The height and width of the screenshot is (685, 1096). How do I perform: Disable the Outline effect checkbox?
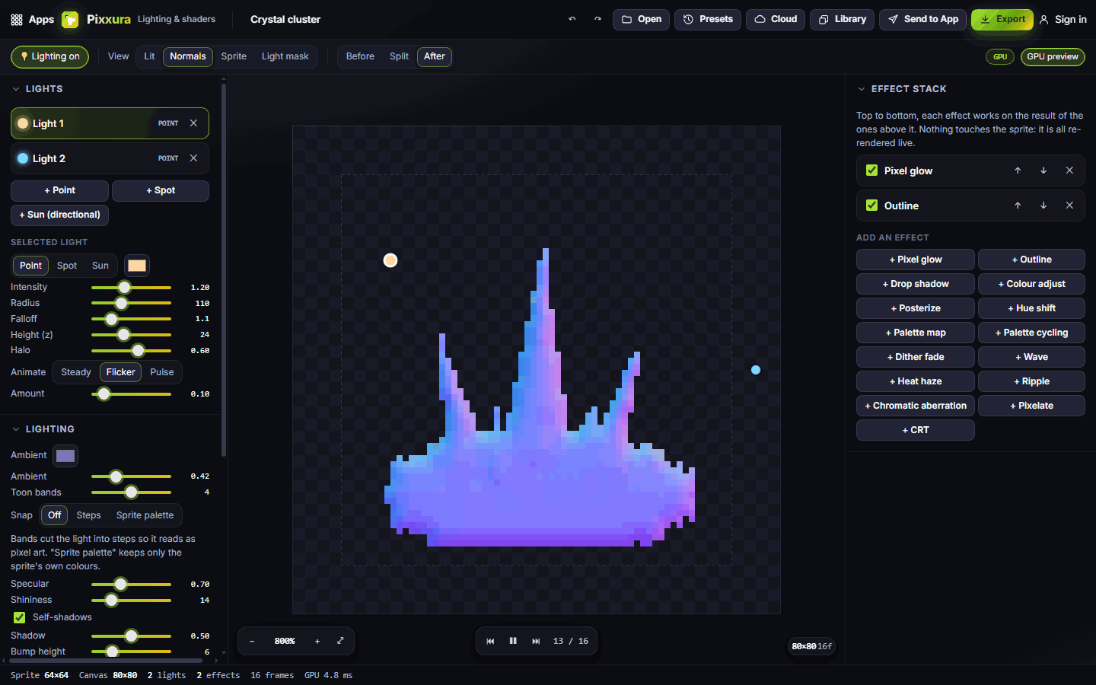click(872, 205)
